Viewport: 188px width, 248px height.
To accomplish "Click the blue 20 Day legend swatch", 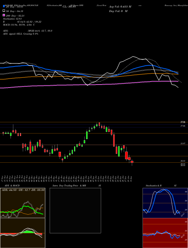I will [x=4, y=6].
